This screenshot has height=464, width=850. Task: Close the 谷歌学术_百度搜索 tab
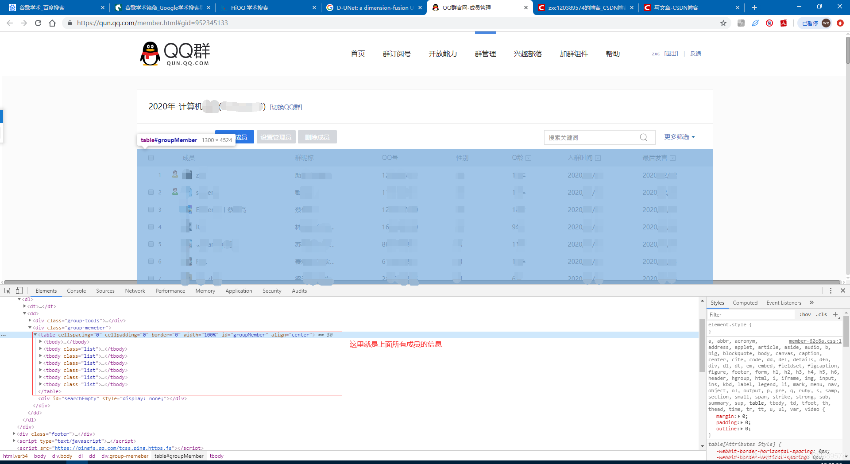pos(102,8)
